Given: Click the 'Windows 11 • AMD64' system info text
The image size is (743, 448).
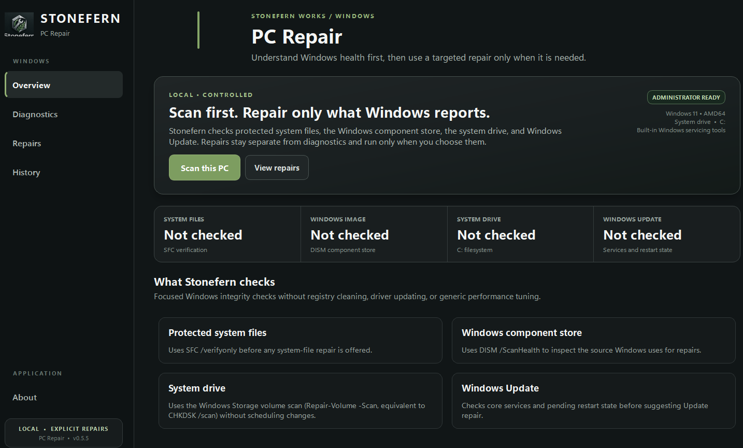Looking at the screenshot, I should pyautogui.click(x=695, y=114).
